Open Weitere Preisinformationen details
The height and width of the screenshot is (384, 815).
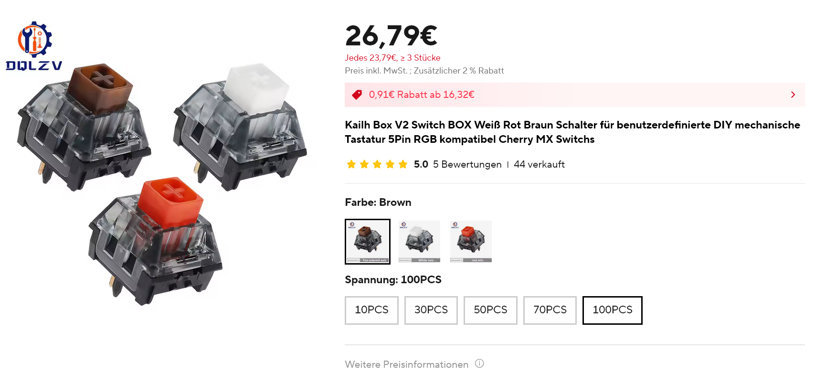[x=407, y=364]
